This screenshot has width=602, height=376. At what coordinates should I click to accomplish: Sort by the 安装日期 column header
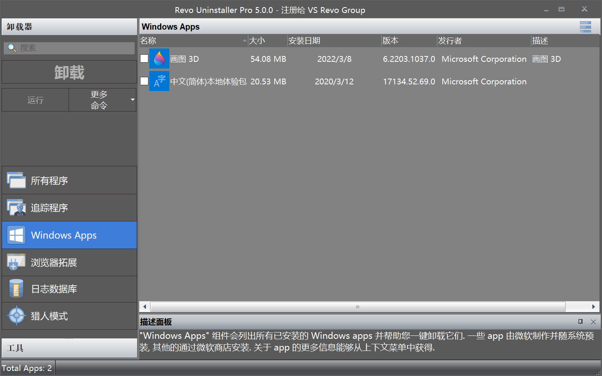point(334,41)
